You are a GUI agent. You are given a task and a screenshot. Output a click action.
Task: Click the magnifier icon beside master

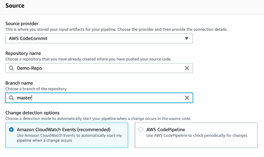[11, 98]
